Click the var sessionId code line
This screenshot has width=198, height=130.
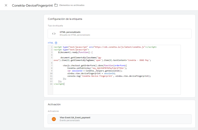[x=95, y=71]
